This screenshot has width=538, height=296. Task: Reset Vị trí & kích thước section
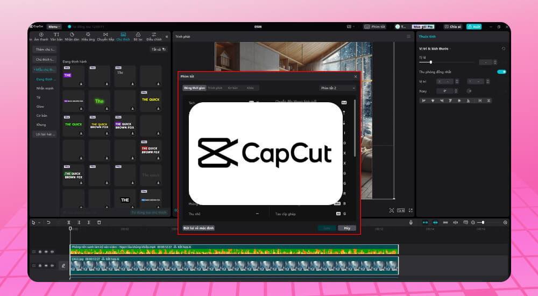(504, 49)
